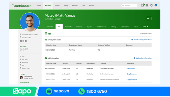Click the Job briefcase heading icon

pos(46,33)
